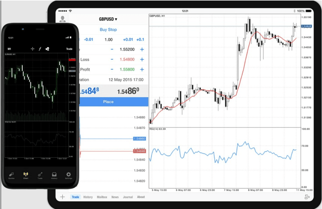Viewport: 322px width, 209px height.
Task: Click the 1.54860 ask price quote
Action: point(128,91)
